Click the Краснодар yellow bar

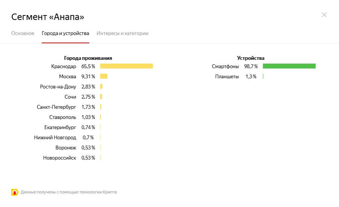coord(126,66)
